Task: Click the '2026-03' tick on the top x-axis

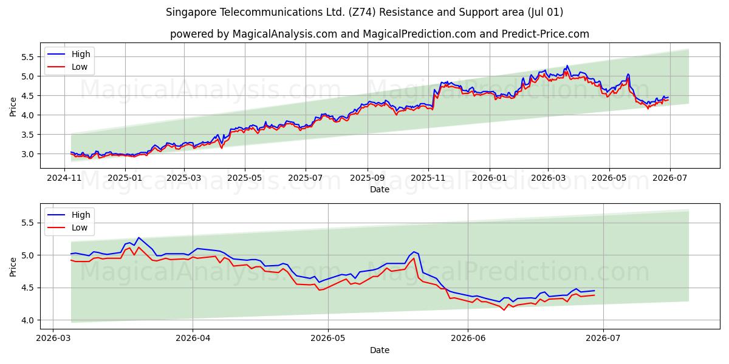Action: 548,178
